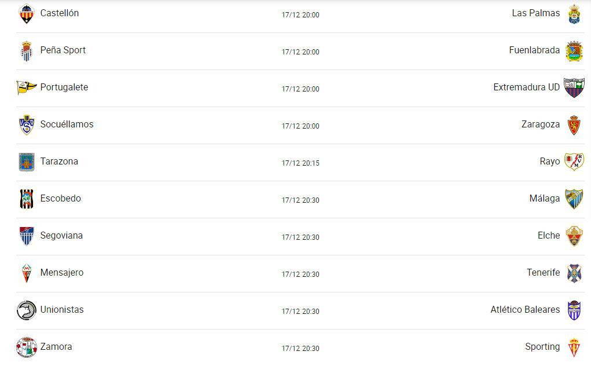Select the Socuéllamos crest icon
Viewport: 591px width, 366px height.
[27, 125]
